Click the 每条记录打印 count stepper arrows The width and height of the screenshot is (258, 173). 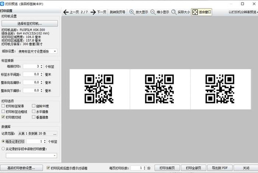45,141
